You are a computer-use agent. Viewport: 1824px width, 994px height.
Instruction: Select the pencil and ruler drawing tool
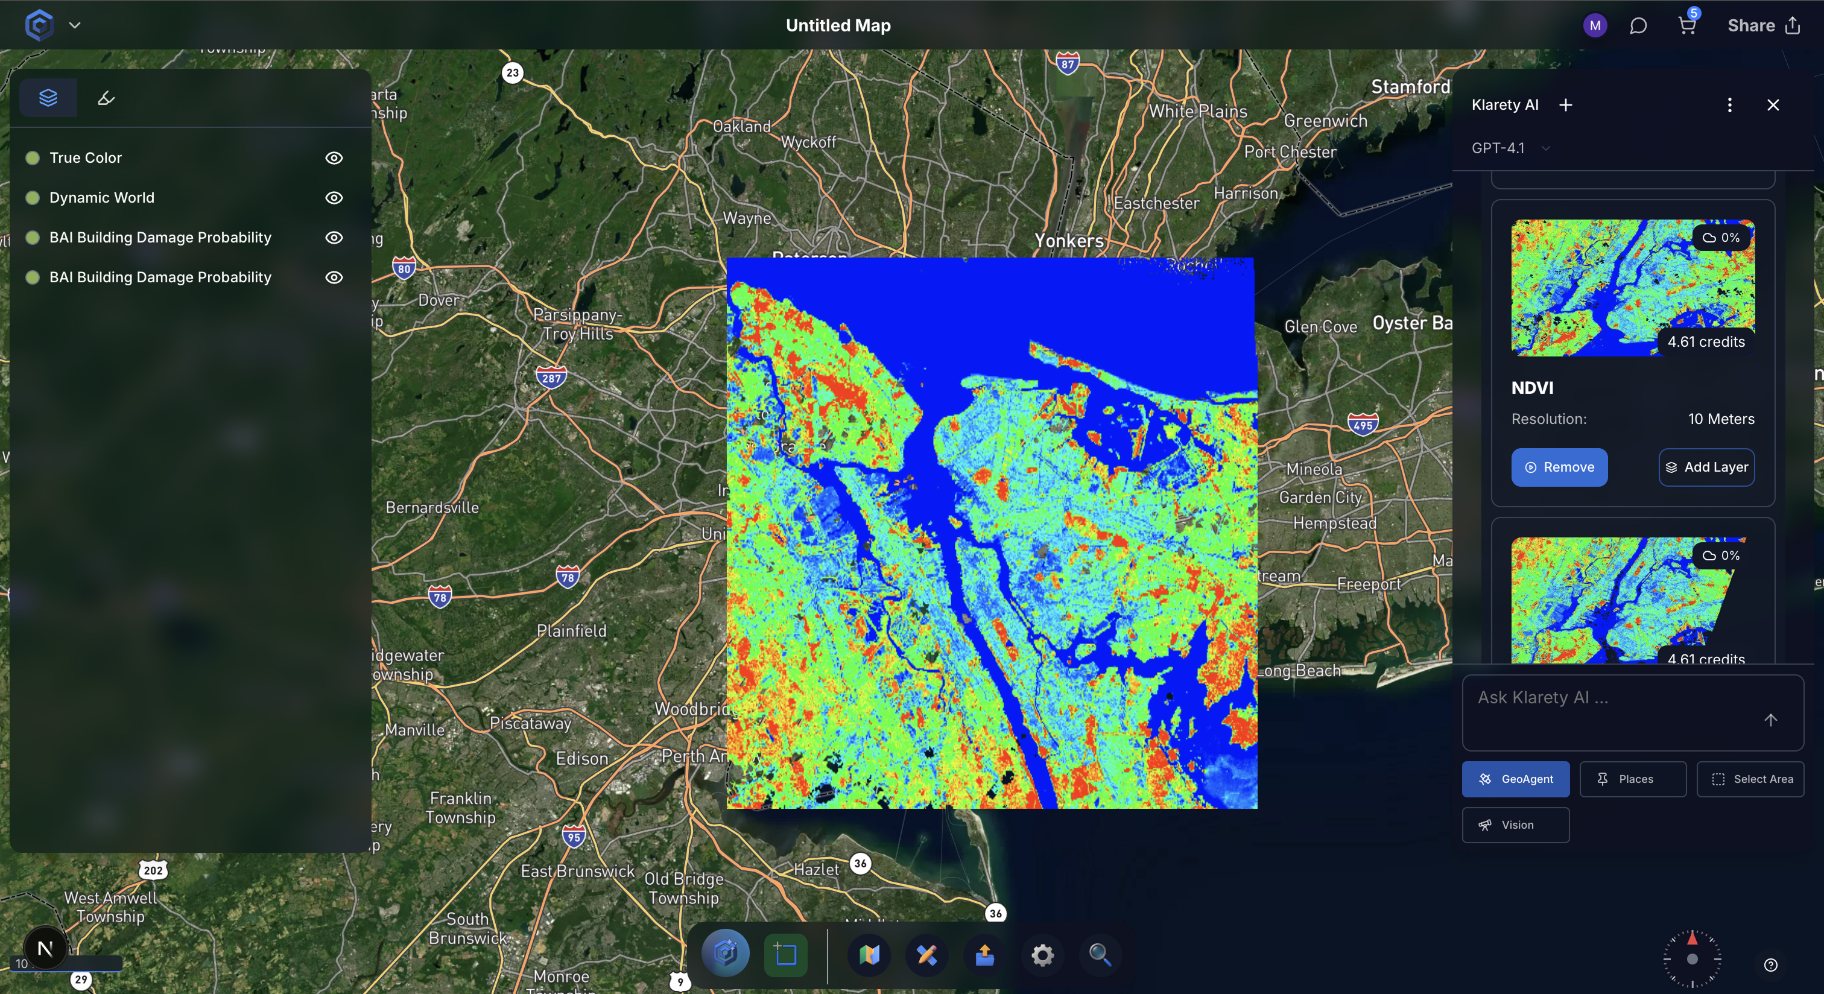927,955
